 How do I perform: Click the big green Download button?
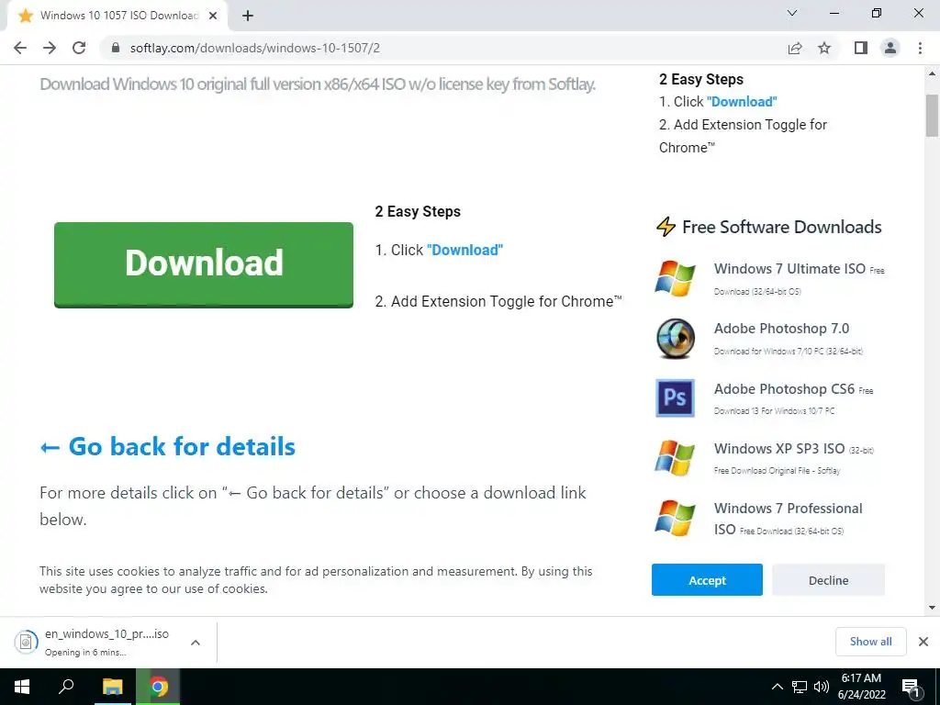click(204, 265)
